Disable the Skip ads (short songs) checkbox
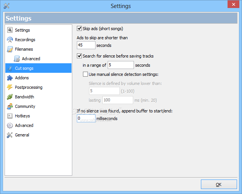Image resolution: width=242 pixels, height=194 pixels. pyautogui.click(x=79, y=29)
